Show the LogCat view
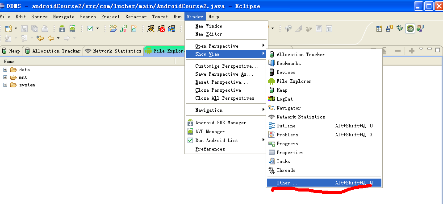 (324, 99)
